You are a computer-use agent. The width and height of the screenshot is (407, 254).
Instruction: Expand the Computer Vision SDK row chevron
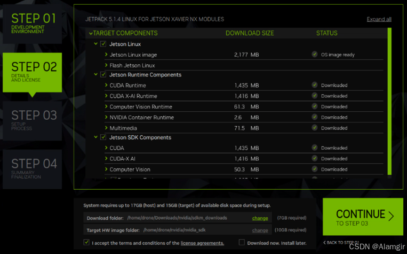click(x=106, y=169)
